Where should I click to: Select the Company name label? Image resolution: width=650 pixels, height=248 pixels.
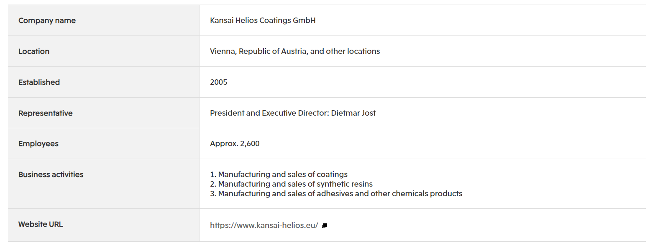(47, 20)
